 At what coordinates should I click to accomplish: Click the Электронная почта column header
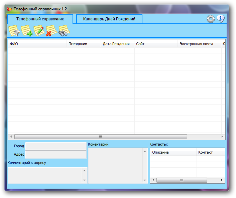[199, 44]
